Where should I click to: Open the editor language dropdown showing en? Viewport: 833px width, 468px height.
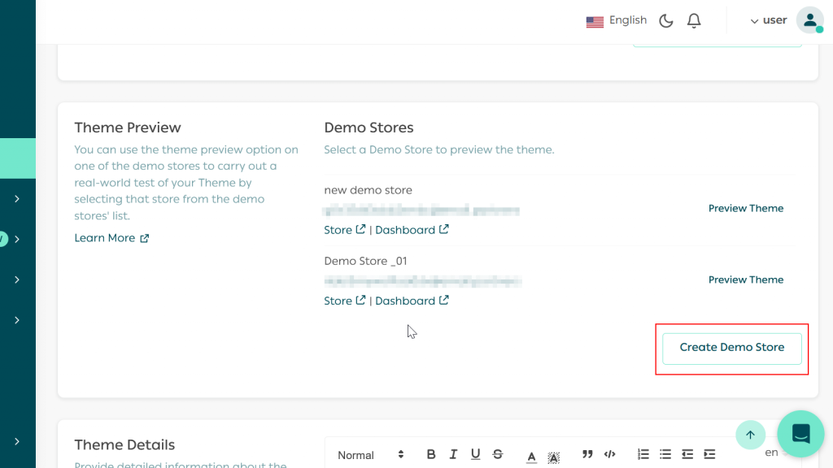click(x=770, y=452)
